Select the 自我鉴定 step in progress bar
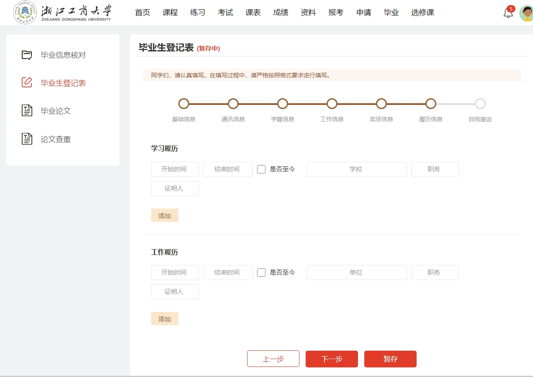533x377 pixels. [480, 104]
